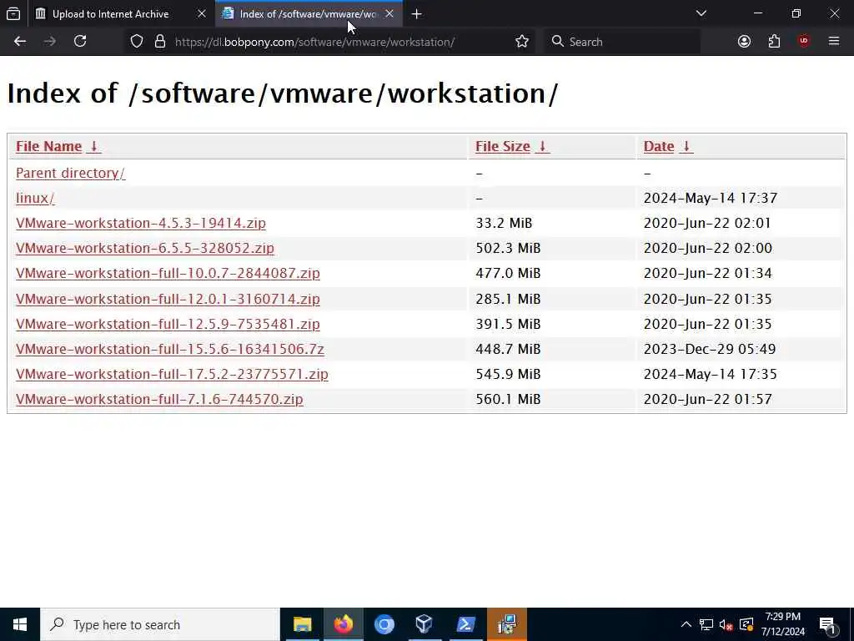854x641 pixels.
Task: Switch to the Upload to Internet Archive tab
Action: point(111,14)
